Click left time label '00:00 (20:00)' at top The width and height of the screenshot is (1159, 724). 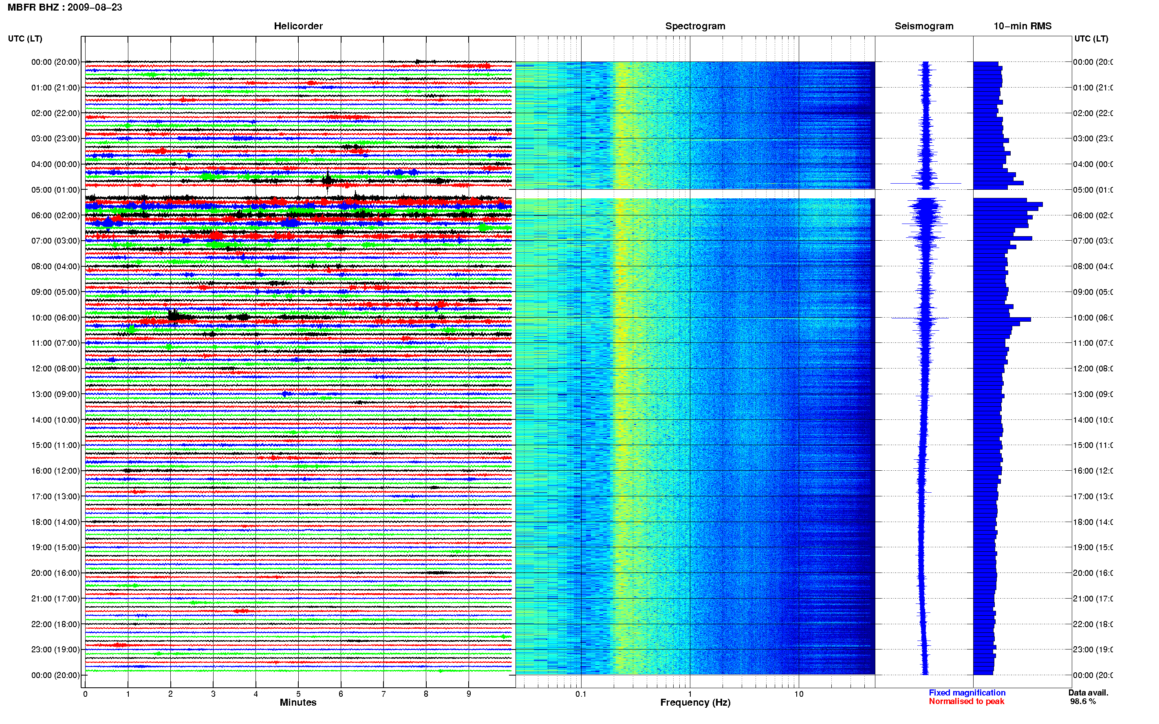coord(55,62)
